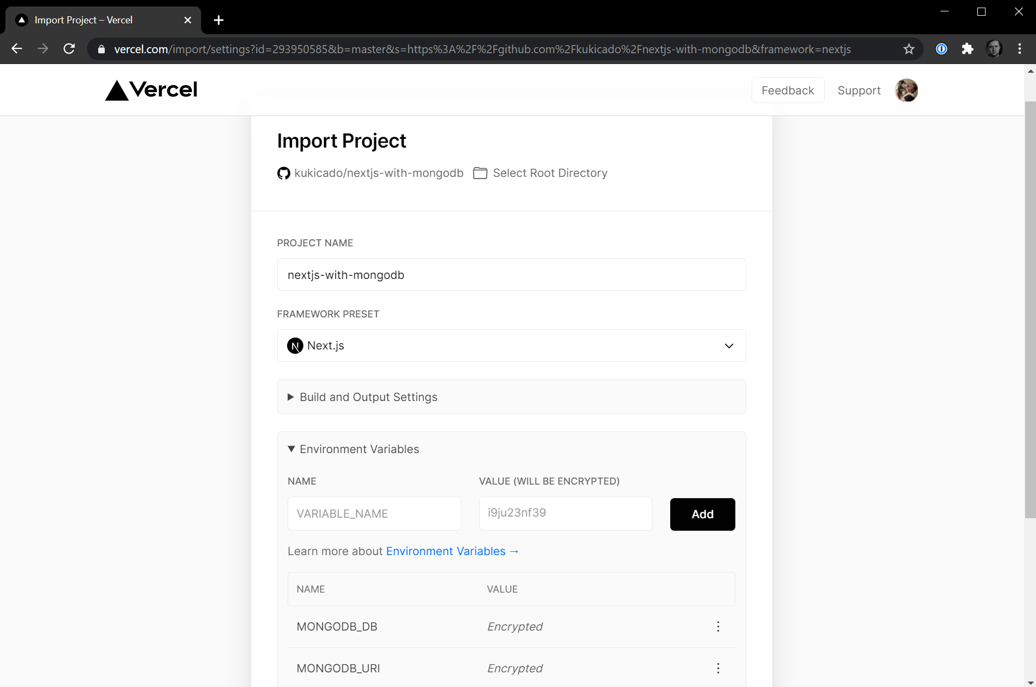Viewport: 1036px width, 687px height.
Task: Open options menu for MONGODB_DB variable
Action: [718, 627]
